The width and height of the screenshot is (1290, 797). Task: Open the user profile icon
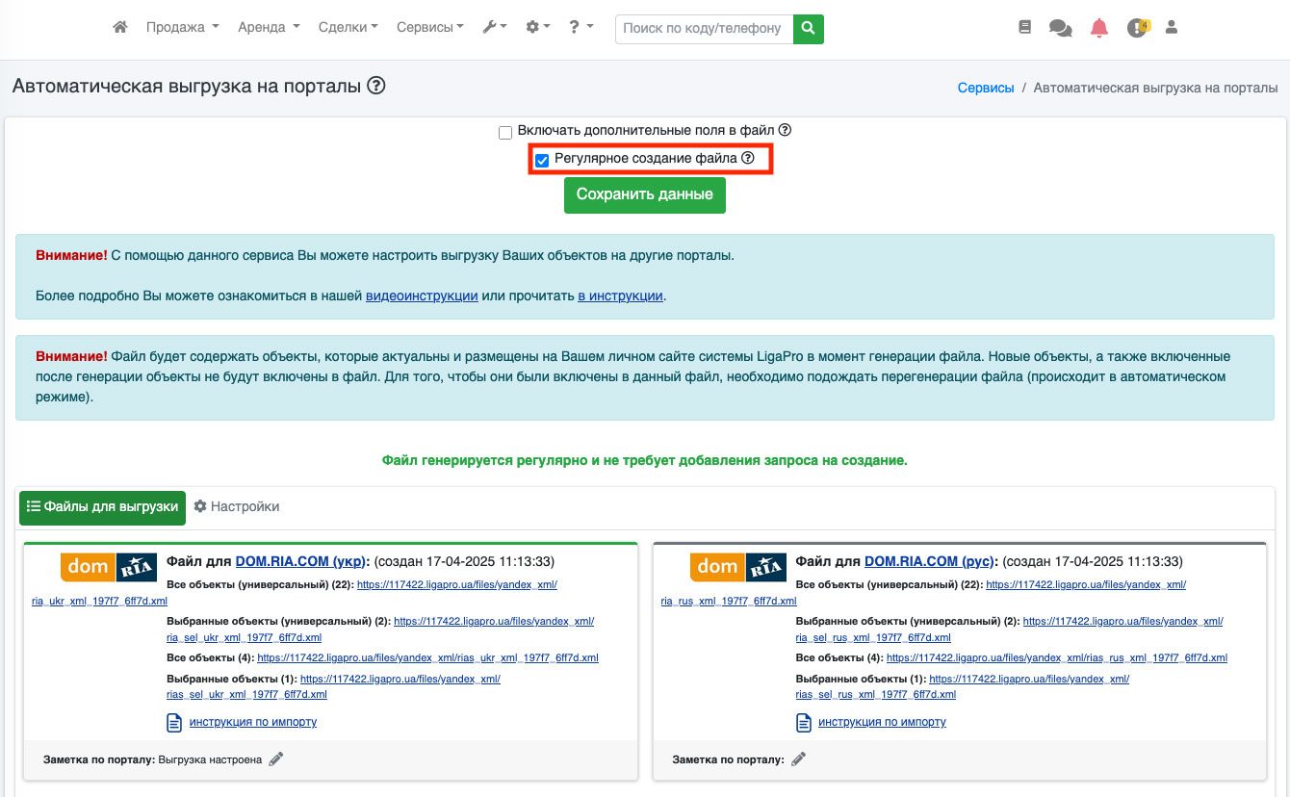coord(1172,28)
